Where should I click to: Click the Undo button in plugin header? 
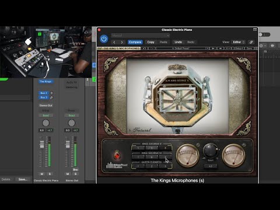pos(178,42)
